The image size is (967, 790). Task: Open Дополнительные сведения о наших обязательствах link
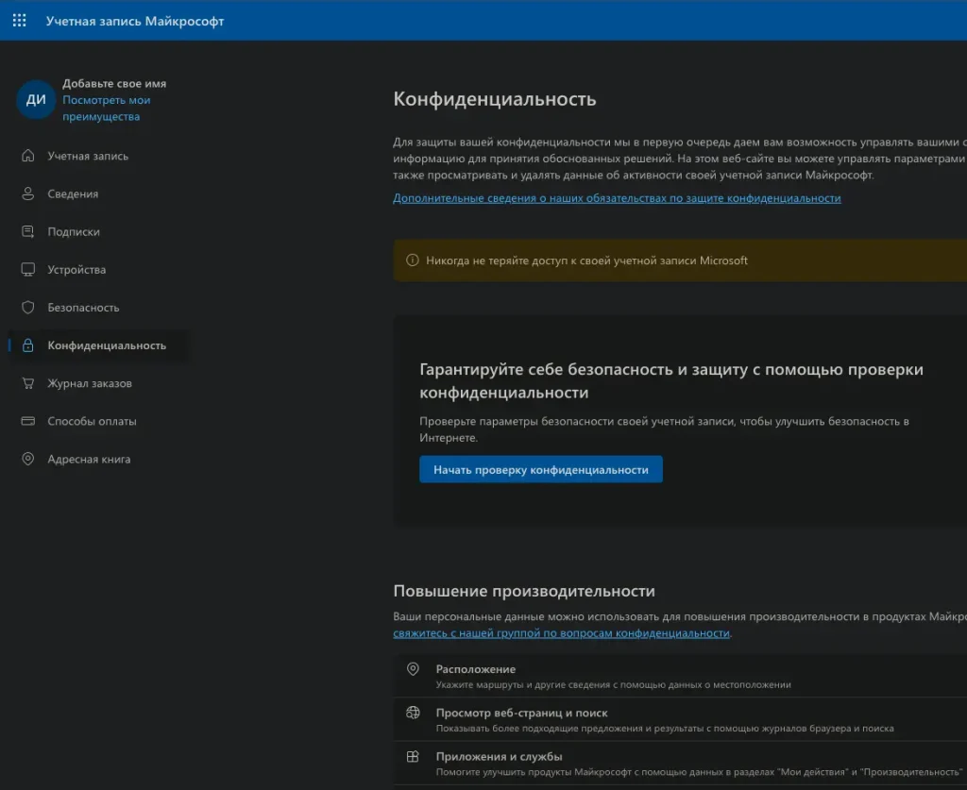(616, 198)
